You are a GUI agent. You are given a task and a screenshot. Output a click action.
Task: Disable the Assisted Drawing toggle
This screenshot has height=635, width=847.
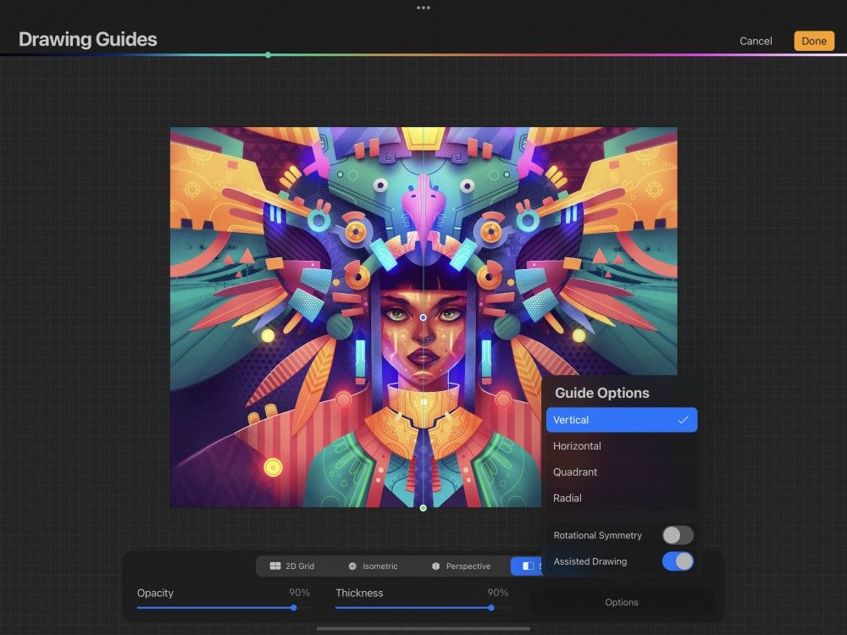tap(677, 561)
